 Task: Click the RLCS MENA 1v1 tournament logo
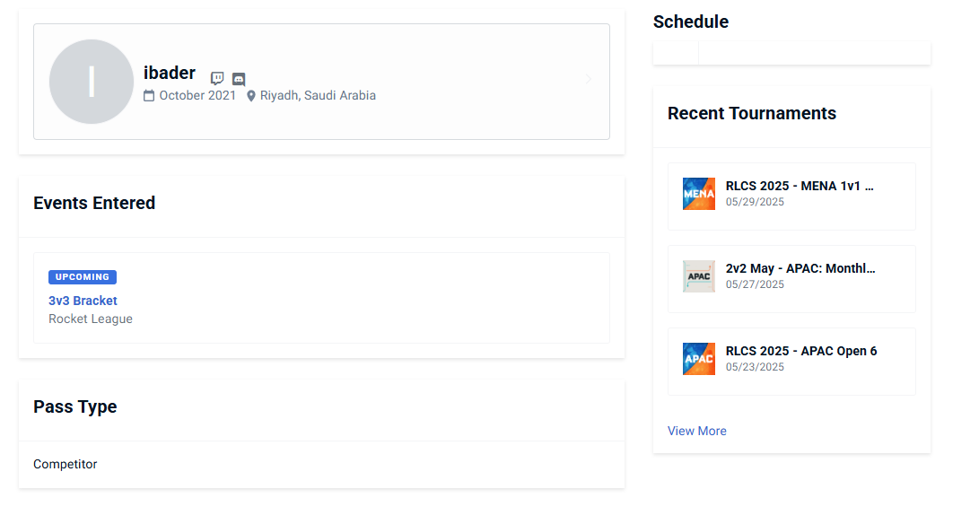coord(699,194)
